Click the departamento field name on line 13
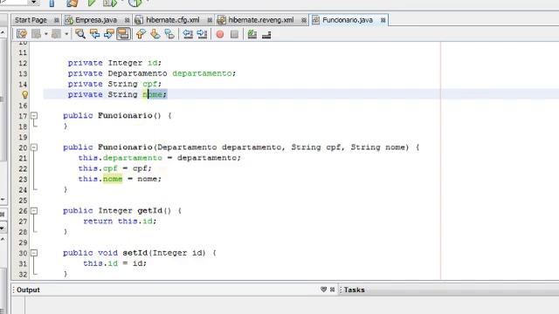The width and height of the screenshot is (559, 314). tap(202, 73)
